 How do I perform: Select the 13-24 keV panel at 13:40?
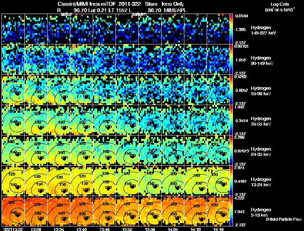point(82,181)
